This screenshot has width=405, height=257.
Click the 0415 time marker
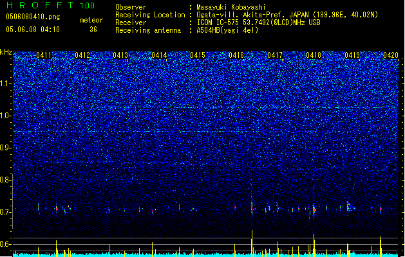[x=198, y=55]
